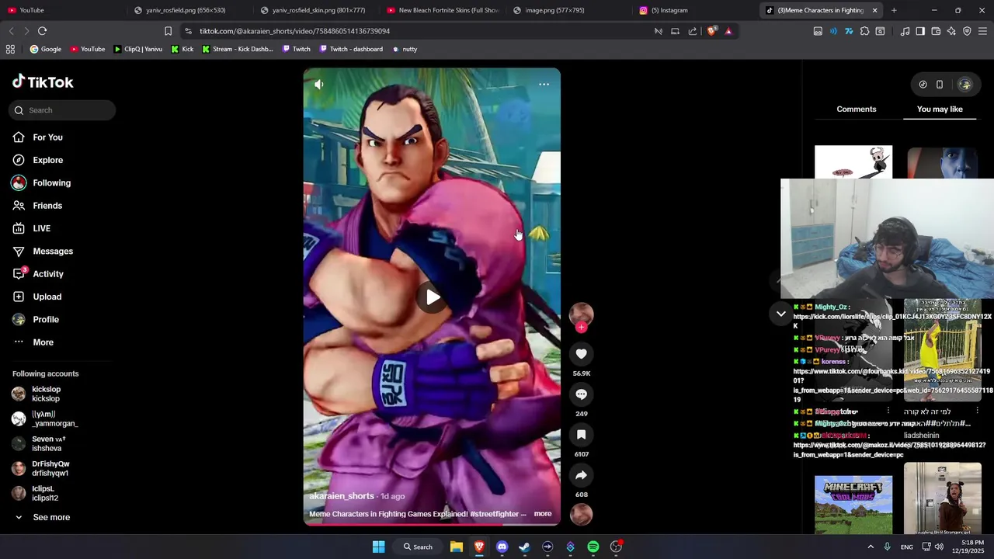994x559 pixels.
Task: Open comments via speech bubble icon
Action: pyautogui.click(x=581, y=394)
